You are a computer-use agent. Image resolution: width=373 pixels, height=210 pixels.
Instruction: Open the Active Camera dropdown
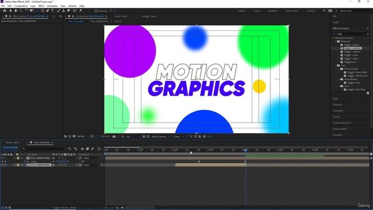[161, 136]
